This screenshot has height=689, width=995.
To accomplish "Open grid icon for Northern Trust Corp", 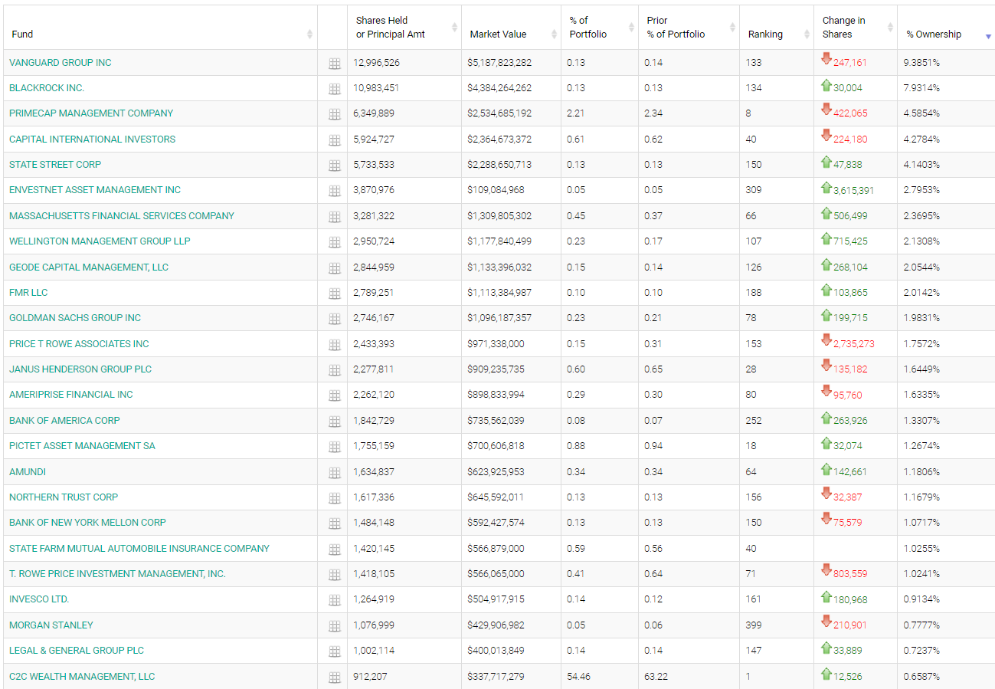I will pos(334,498).
